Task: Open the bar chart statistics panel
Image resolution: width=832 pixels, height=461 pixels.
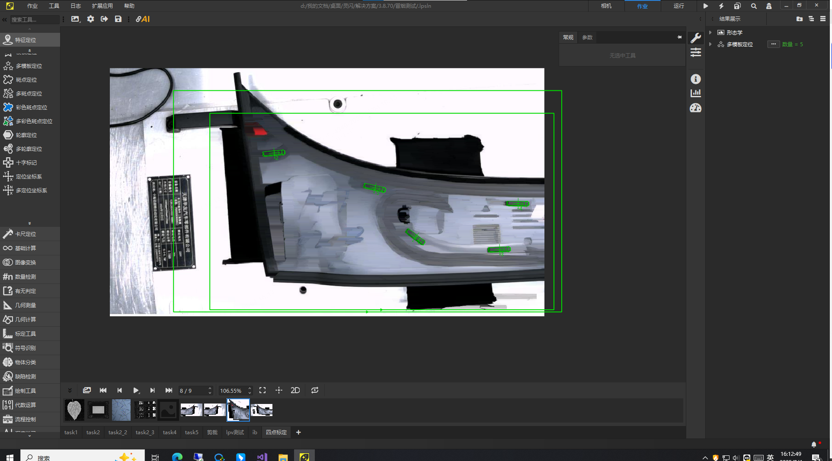Action: coord(696,93)
